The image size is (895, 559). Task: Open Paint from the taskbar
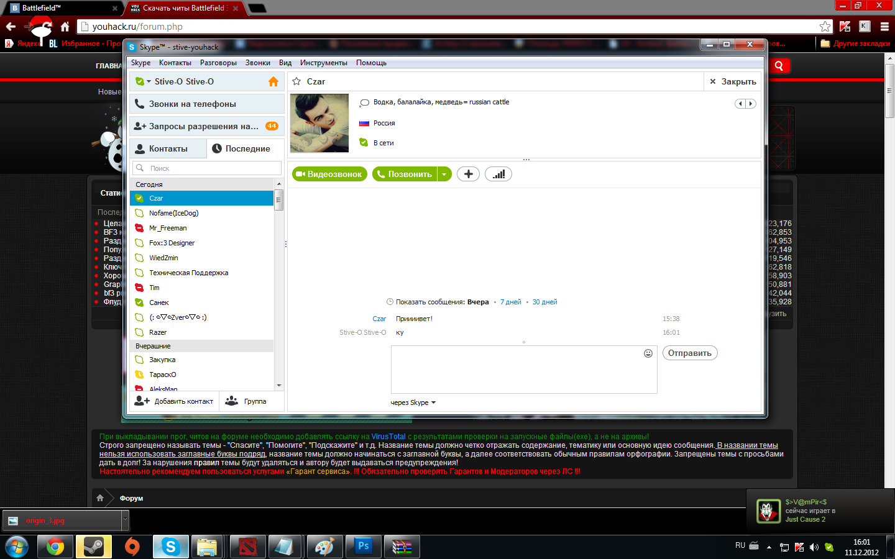pyautogui.click(x=325, y=547)
